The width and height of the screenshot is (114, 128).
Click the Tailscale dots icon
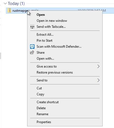pyautogui.click(x=32, y=27)
